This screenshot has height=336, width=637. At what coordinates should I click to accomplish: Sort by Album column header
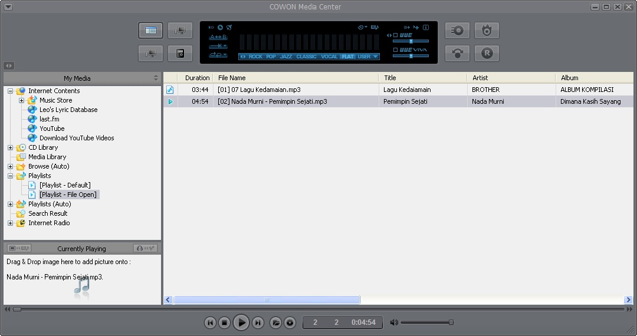point(595,78)
